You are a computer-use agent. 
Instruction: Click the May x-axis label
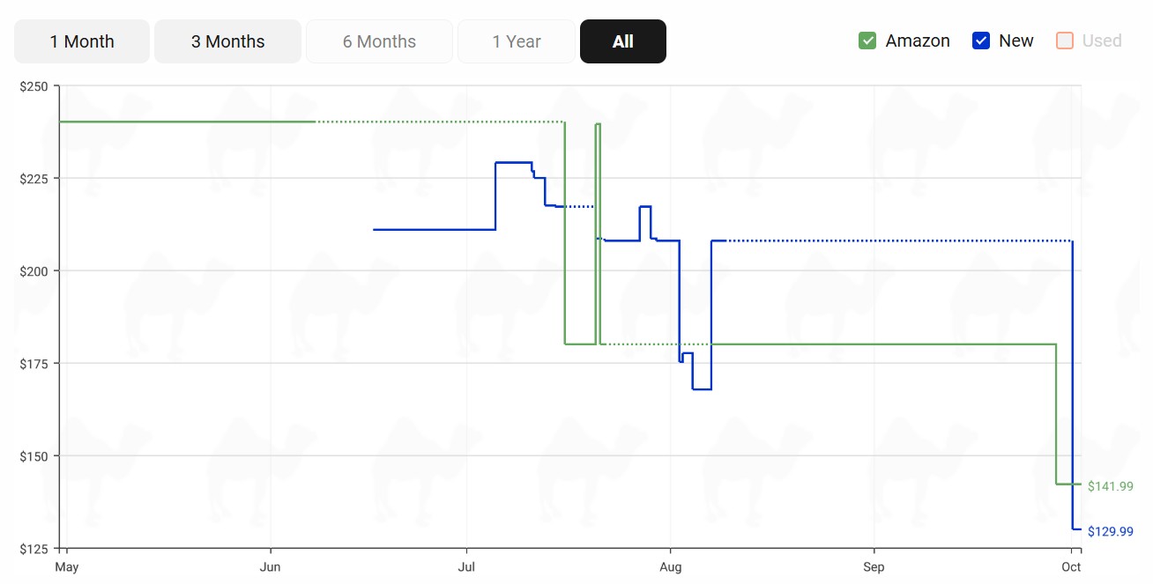coord(67,566)
